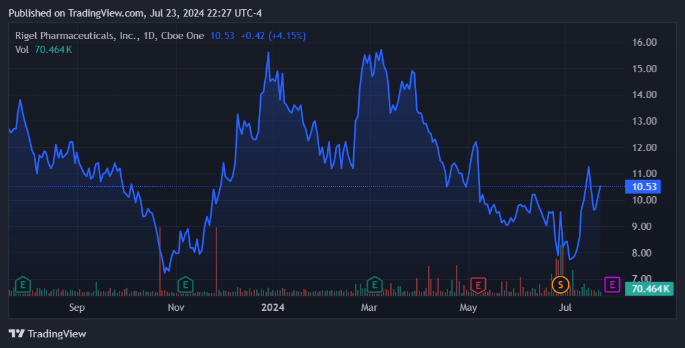
Task: Click the May date axis label
Action: (469, 308)
